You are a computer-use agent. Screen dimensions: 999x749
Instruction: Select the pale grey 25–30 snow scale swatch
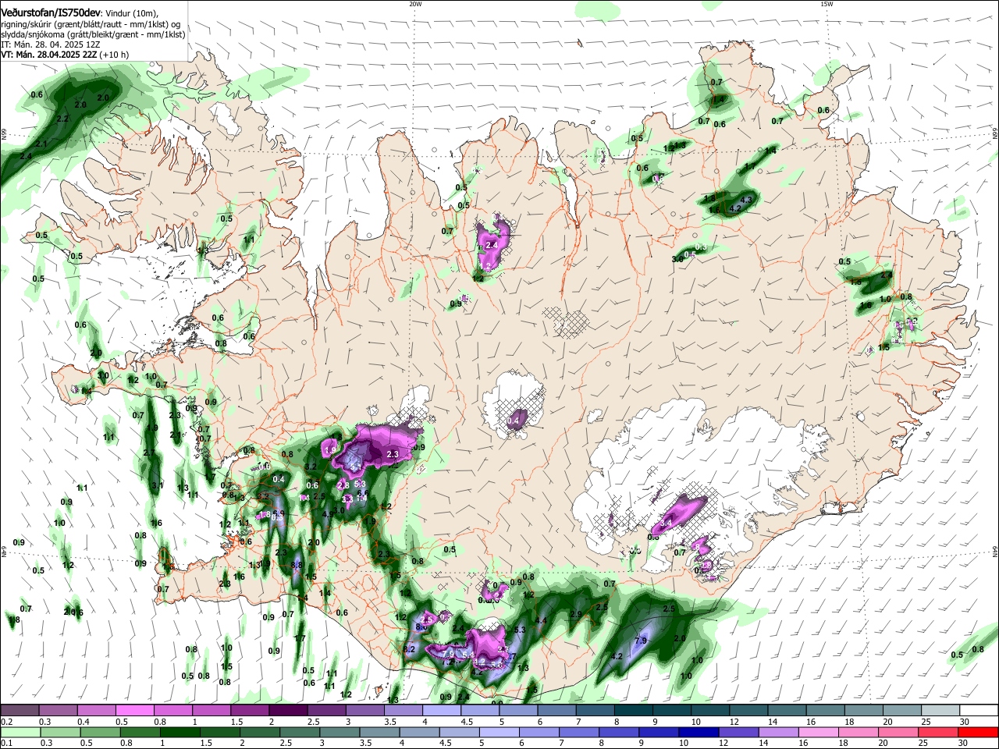[x=940, y=711]
